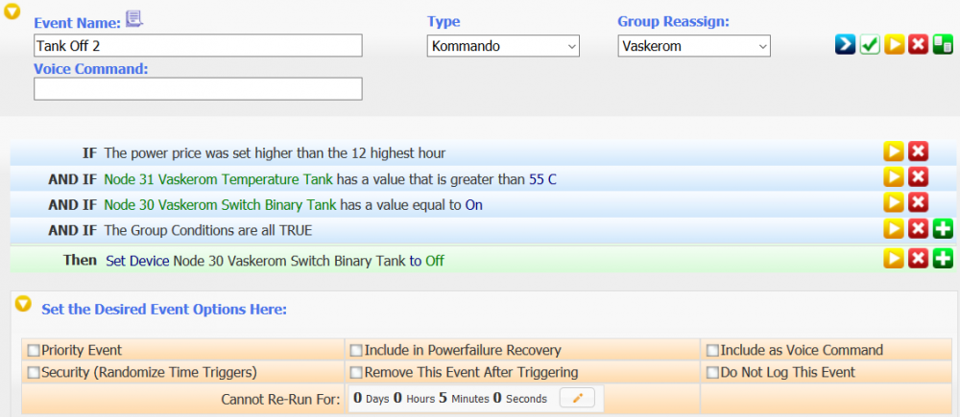Collapse the Desired Event Options section
Viewport: 960px width, 417px height.
pyautogui.click(x=23, y=305)
